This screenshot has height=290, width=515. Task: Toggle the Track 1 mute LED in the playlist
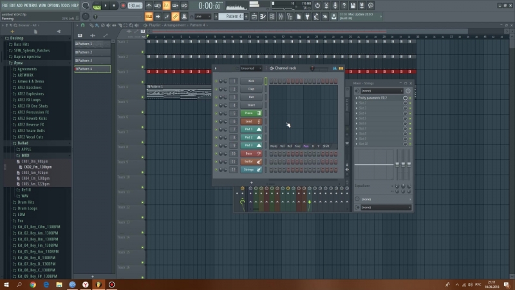pos(142,52)
